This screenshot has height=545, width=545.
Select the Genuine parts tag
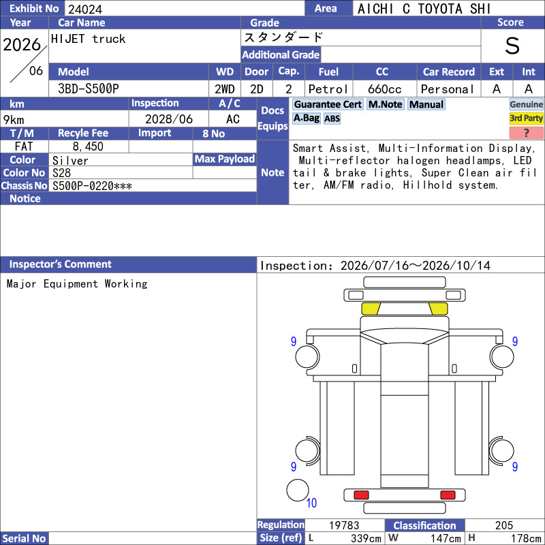point(526,105)
